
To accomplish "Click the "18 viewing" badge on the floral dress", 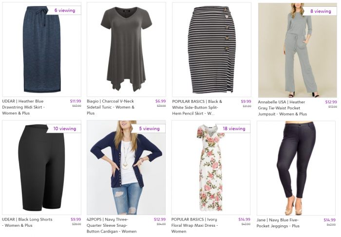I will point(234,129).
